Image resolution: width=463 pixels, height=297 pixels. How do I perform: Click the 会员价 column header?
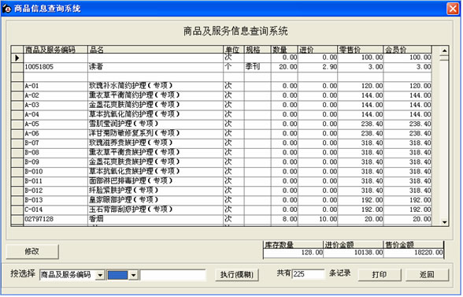[408, 50]
